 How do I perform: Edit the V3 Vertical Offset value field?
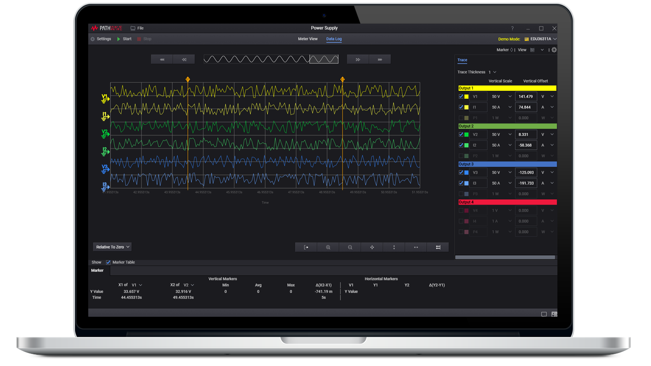526,172
